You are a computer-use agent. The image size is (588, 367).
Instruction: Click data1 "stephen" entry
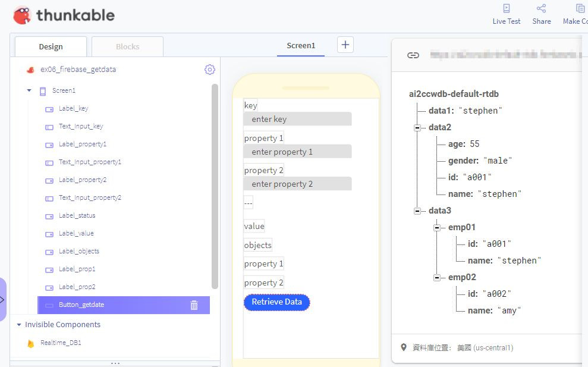[x=465, y=111]
